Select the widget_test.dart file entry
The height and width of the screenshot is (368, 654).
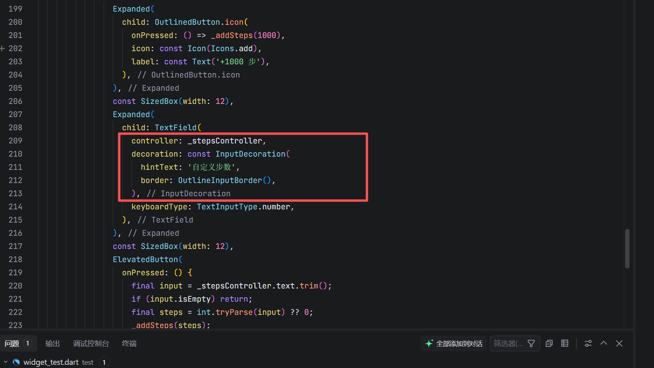[x=51, y=362]
